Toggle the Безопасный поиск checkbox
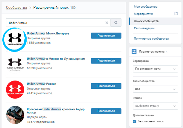This screenshot has height=128, width=183. tap(134, 121)
